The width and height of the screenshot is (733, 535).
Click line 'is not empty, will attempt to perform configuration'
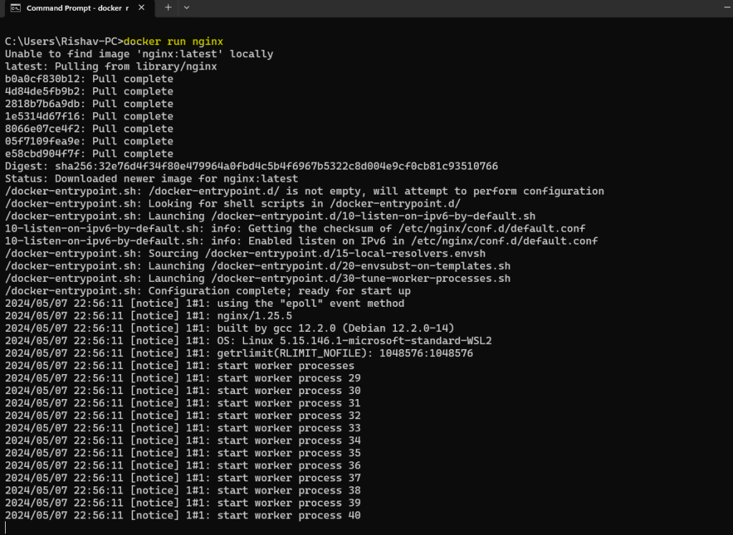pyautogui.click(x=304, y=191)
